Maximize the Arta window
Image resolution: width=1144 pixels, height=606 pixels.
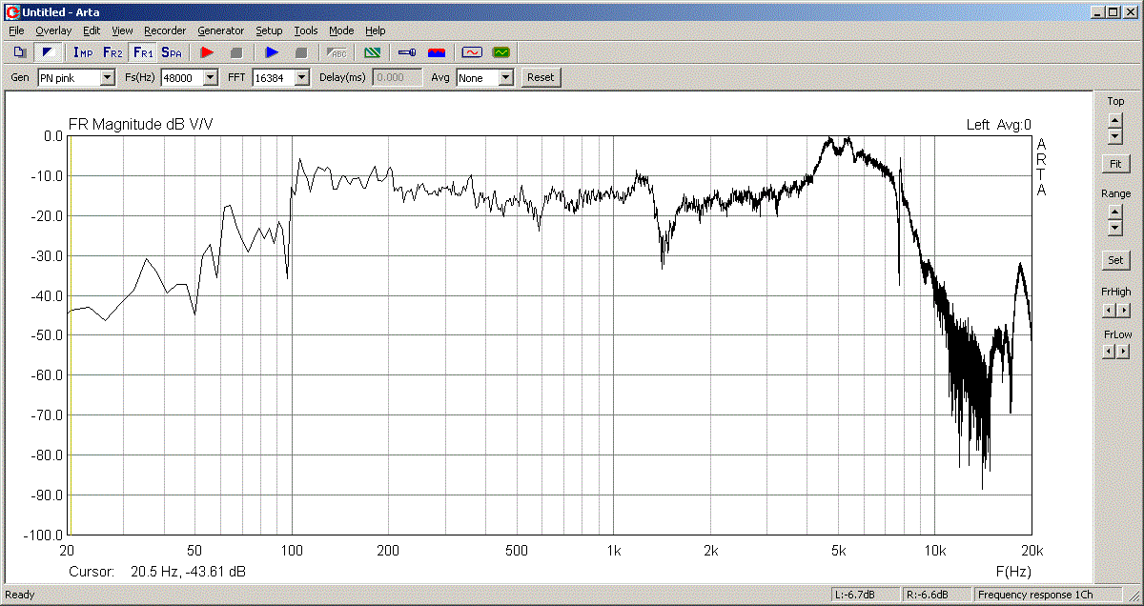1112,11
